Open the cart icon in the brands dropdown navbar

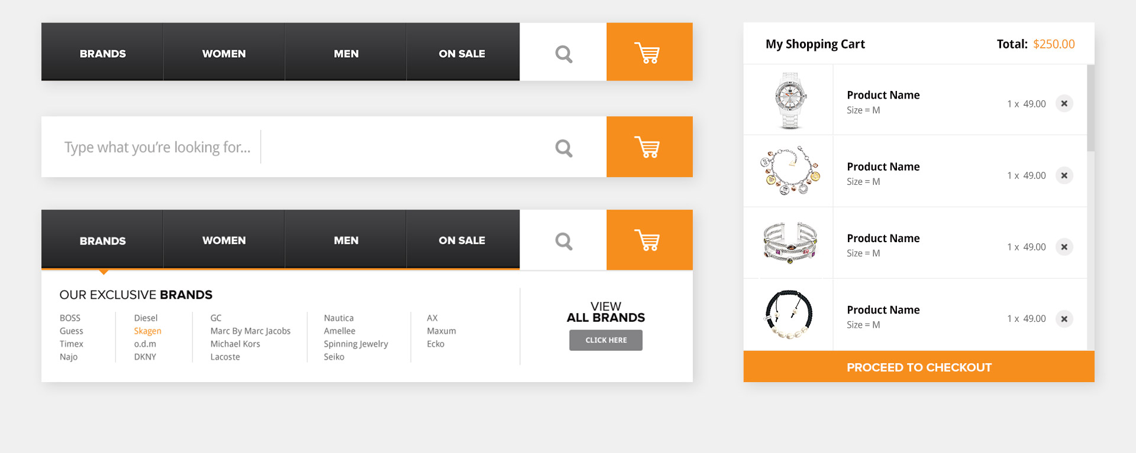[x=648, y=240]
